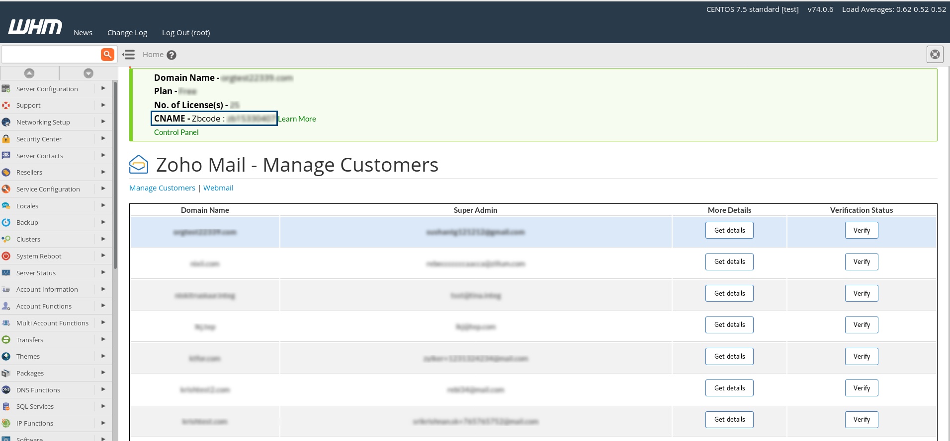Viewport: 950px width, 441px height.
Task: Expand the Server Configuration section arrow
Action: point(103,88)
